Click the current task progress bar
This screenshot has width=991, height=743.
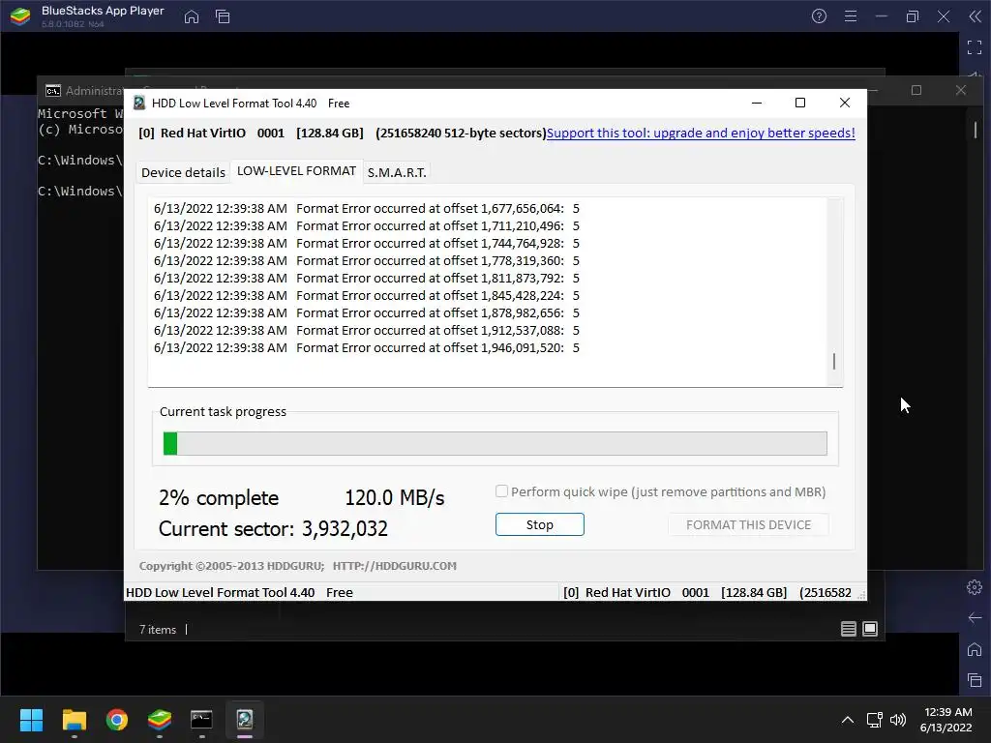point(495,443)
